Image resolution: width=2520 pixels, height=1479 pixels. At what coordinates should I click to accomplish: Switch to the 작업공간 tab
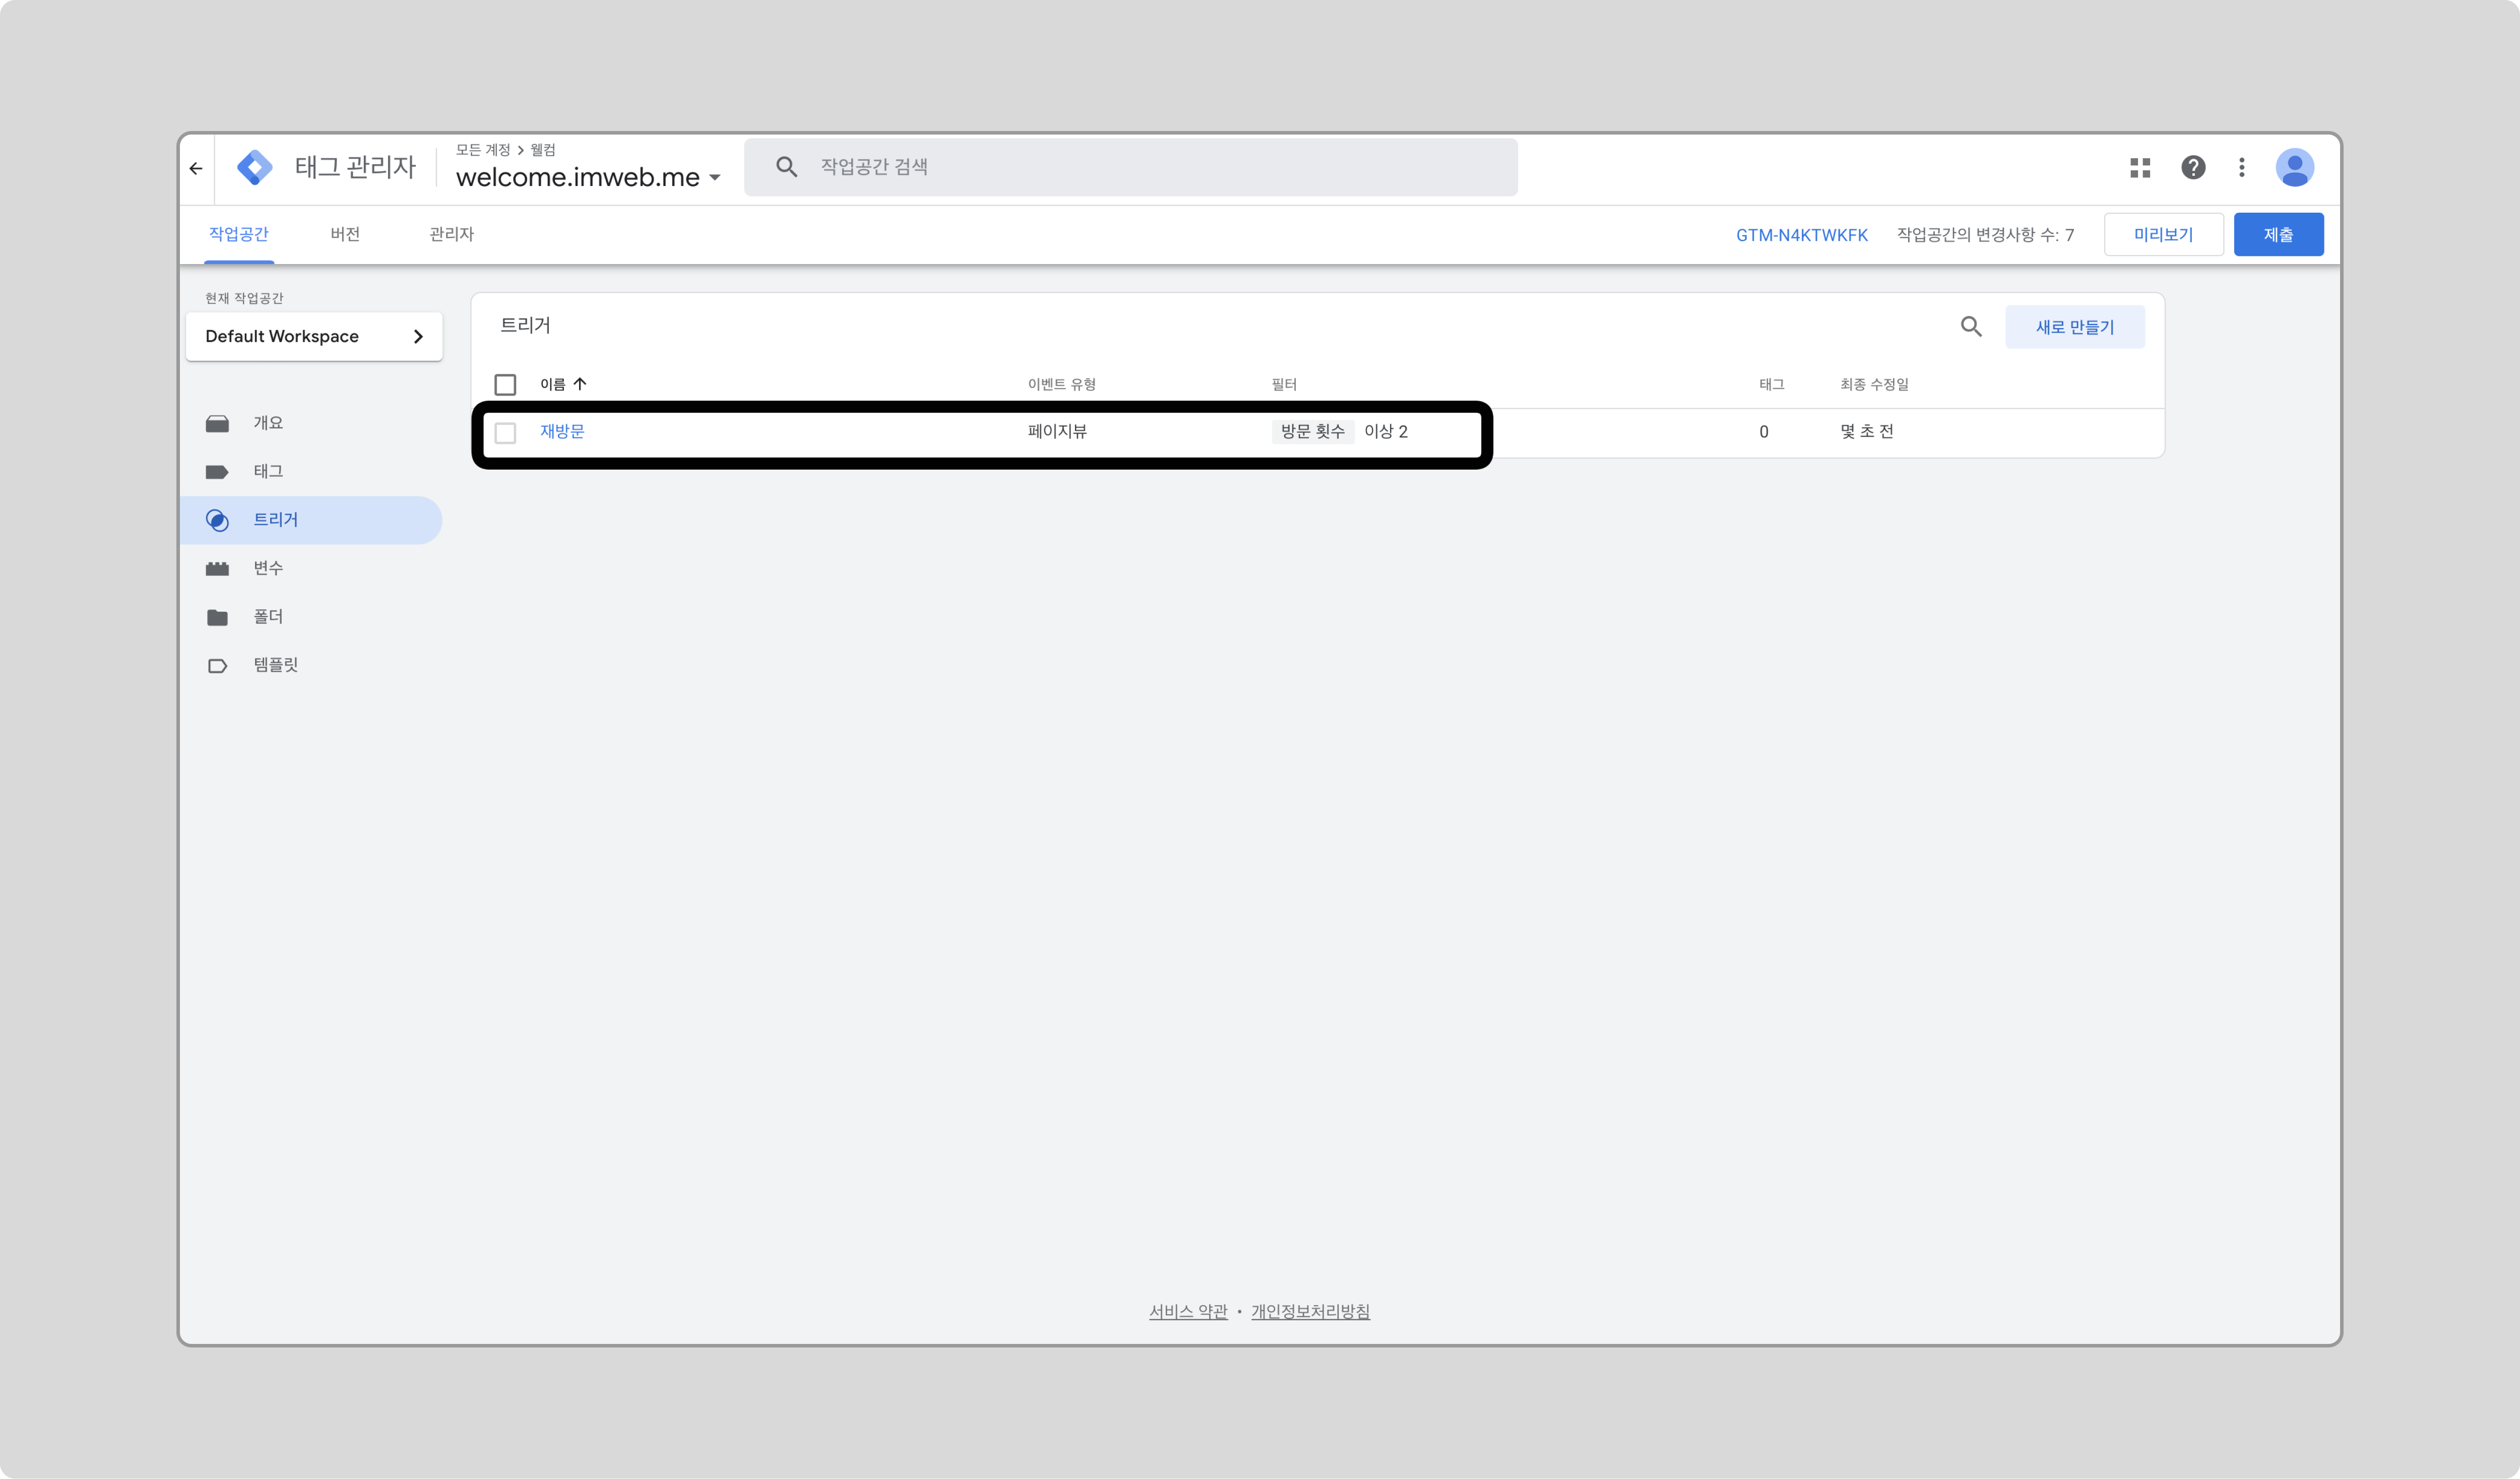[239, 234]
